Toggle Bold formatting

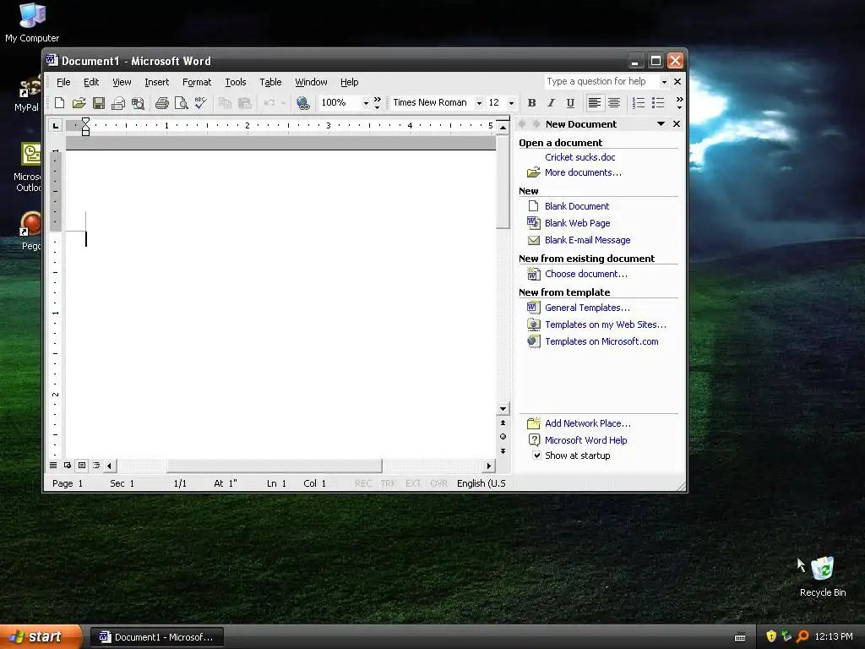(532, 102)
